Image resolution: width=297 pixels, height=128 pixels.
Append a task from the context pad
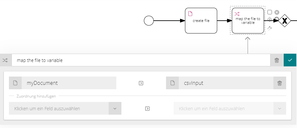270,12
